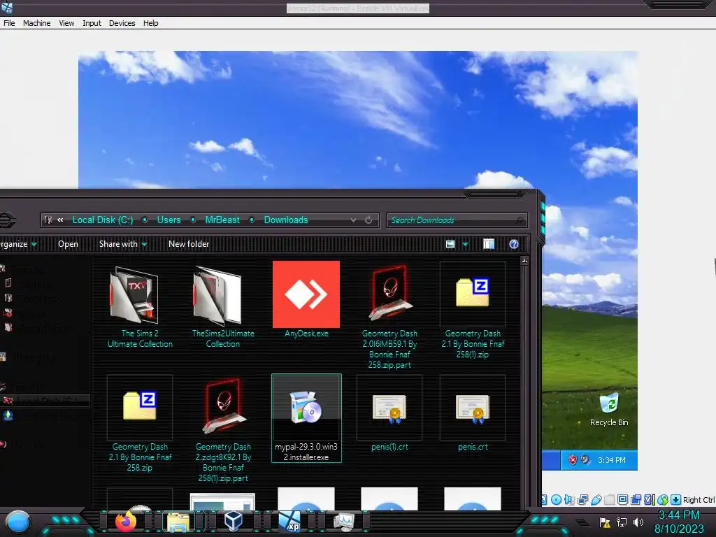Click File Explorer icon in the taskbar

pos(178,522)
